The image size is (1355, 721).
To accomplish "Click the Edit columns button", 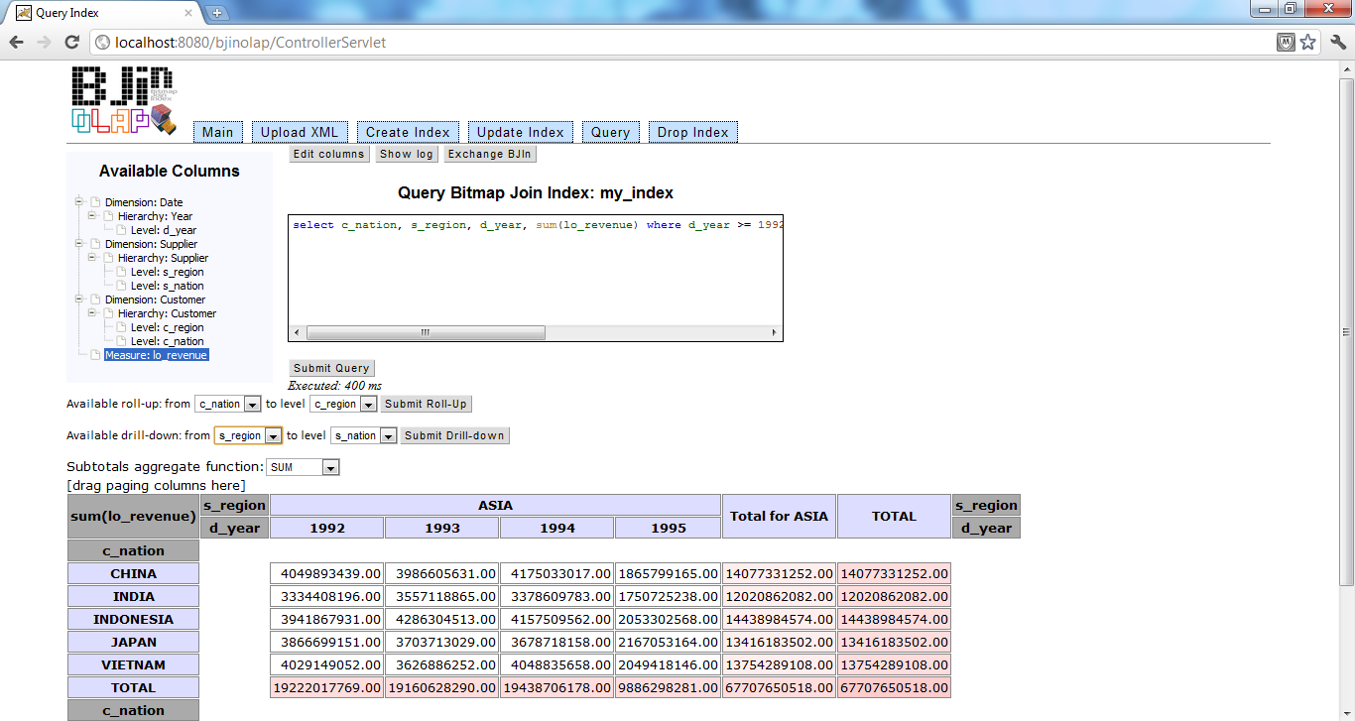I will click(x=328, y=154).
